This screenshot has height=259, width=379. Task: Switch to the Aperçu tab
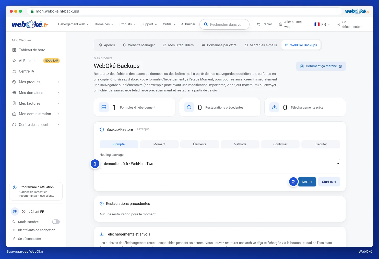point(107,45)
